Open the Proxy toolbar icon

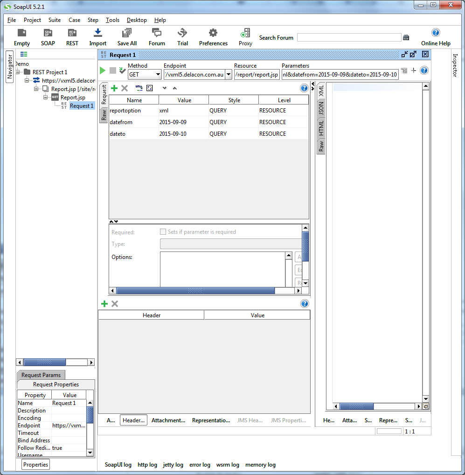point(245,37)
